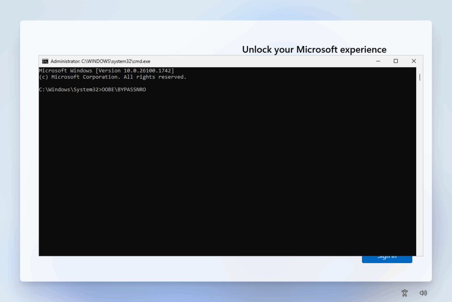
Task: Click the command prompt vertical scrollbar thumb
Action: 420,77
